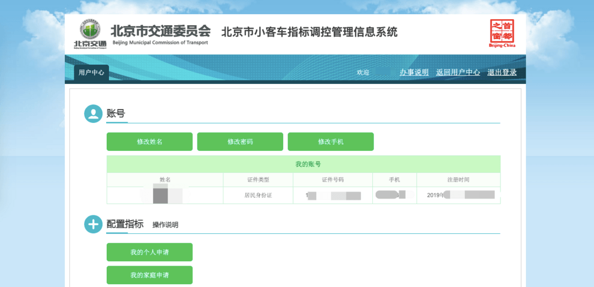The width and height of the screenshot is (594, 287).
Task: Click the Beijing Transport logo icon
Action: (90, 34)
